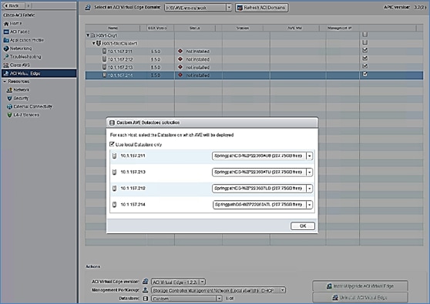Click host icon beside 10.1.167.214 in dialog

click(115, 205)
